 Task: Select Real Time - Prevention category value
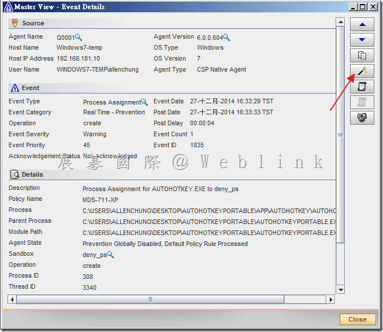(114, 112)
